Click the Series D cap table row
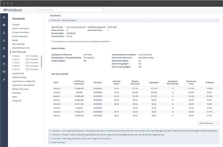 [x=135, y=104]
